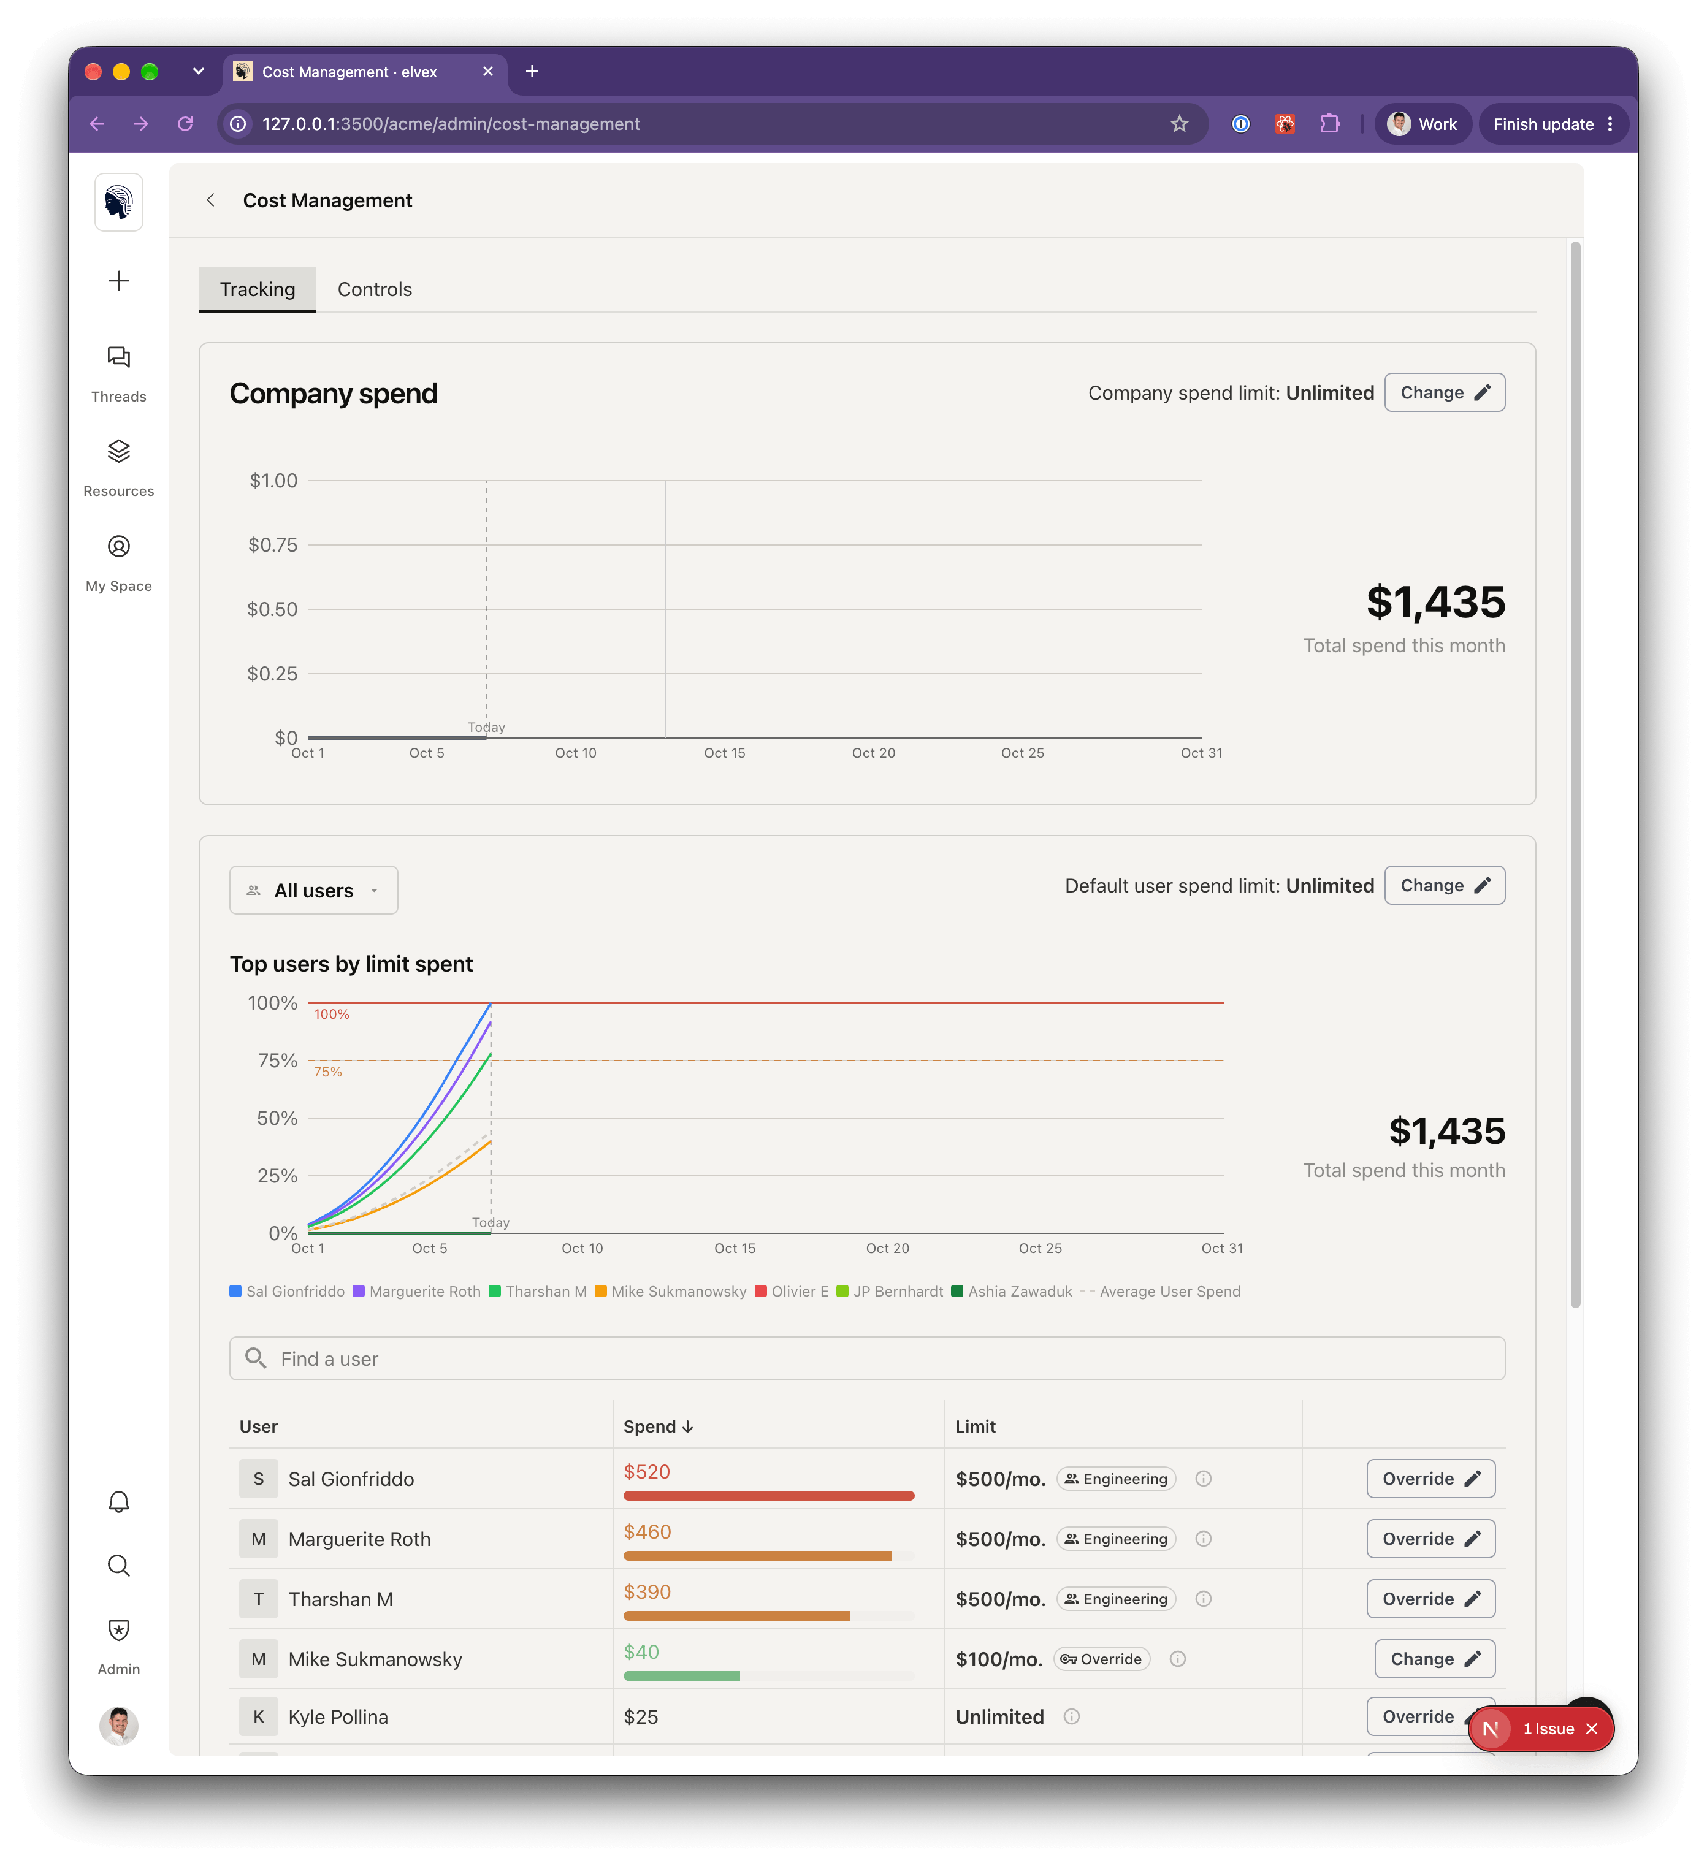This screenshot has height=1866, width=1707.
Task: Click info icon in Mike Sukmanowsky row
Action: 1177,1659
